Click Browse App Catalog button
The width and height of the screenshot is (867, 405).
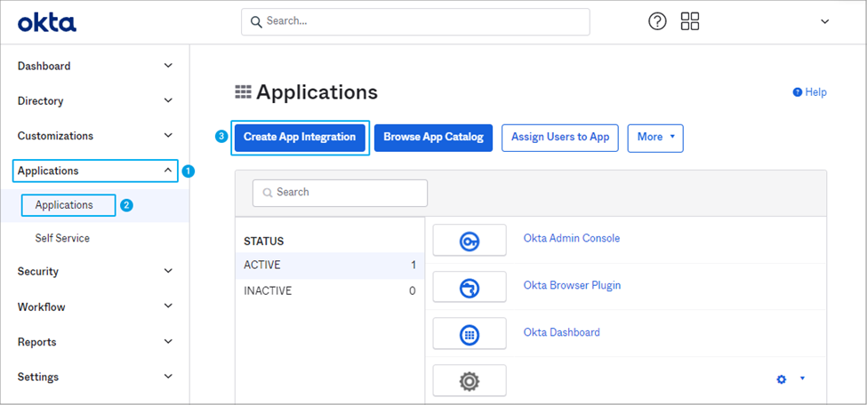point(434,137)
